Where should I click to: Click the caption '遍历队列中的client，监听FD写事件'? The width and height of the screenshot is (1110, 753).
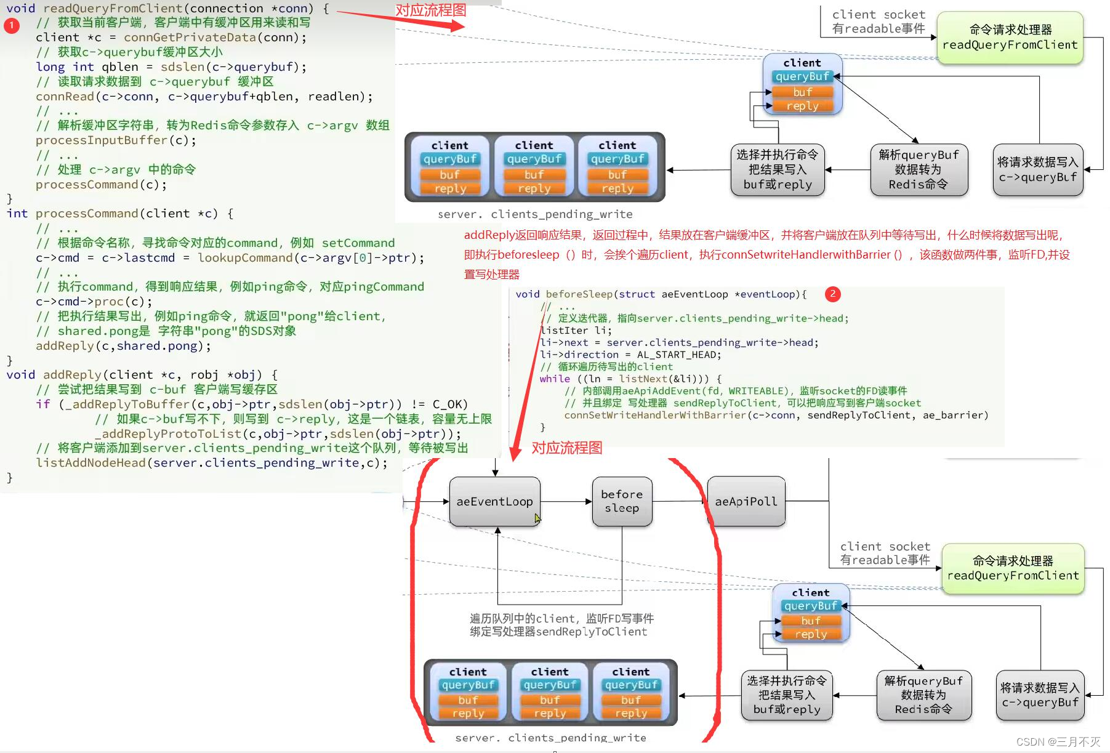(x=561, y=618)
